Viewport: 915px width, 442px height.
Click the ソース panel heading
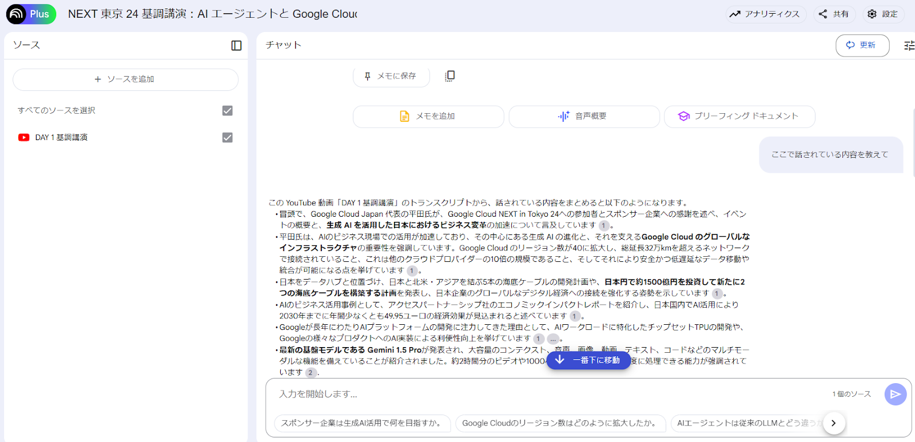26,45
